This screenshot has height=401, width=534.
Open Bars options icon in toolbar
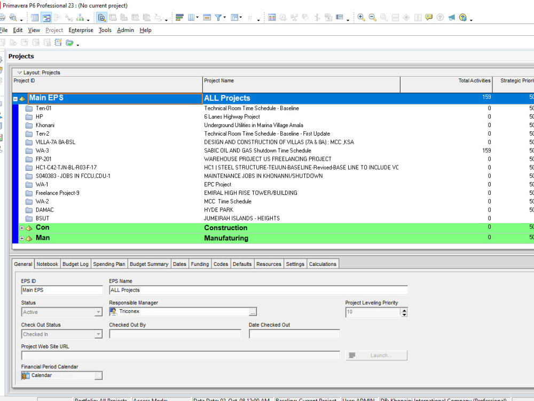pyautogui.click(x=179, y=18)
